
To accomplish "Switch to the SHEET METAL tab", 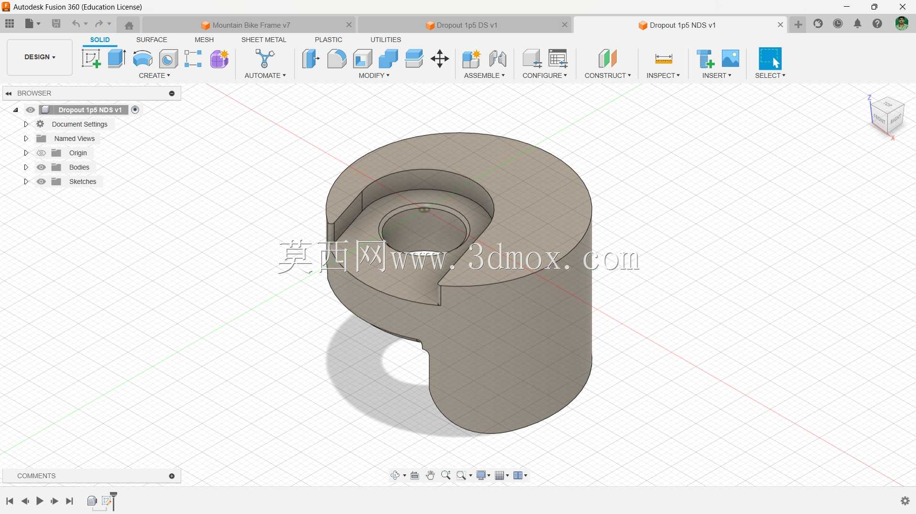I will click(x=264, y=40).
